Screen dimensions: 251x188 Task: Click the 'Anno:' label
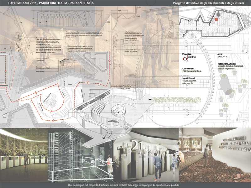(x=220, y=54)
